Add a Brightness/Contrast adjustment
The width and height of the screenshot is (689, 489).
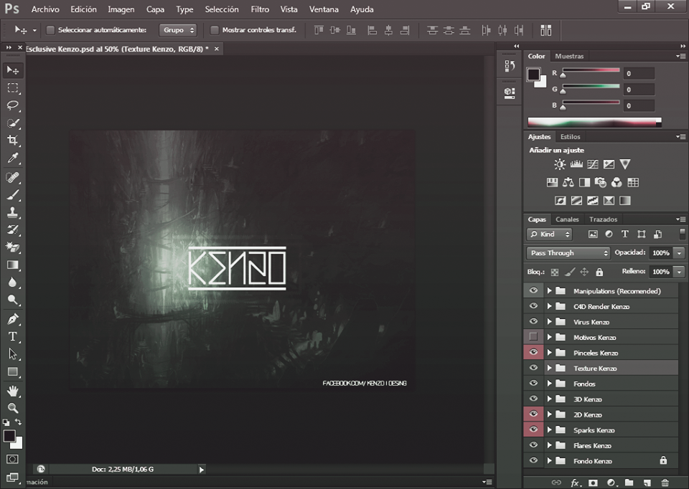click(x=559, y=164)
